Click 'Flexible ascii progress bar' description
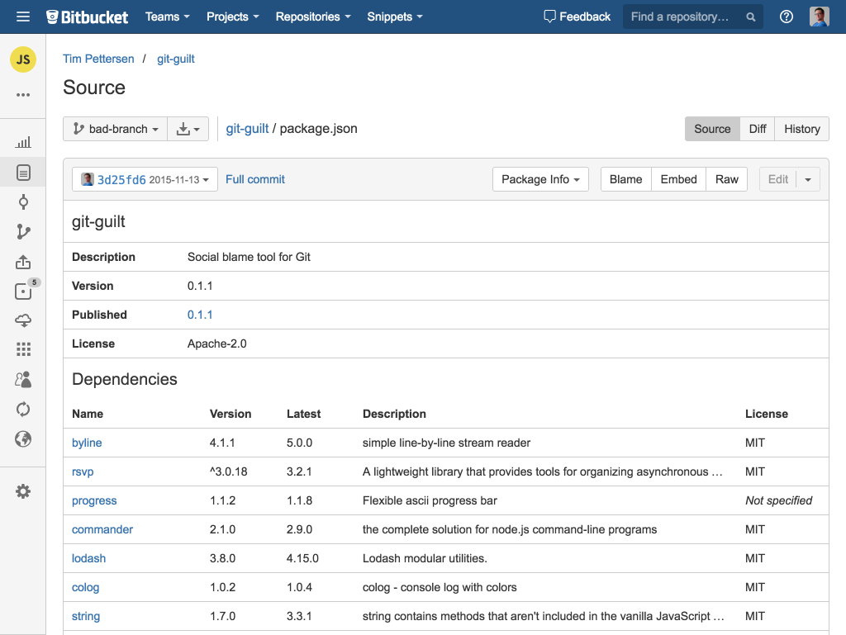The width and height of the screenshot is (846, 635). click(x=430, y=500)
